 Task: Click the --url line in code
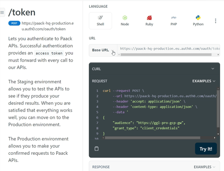[x=164, y=96]
